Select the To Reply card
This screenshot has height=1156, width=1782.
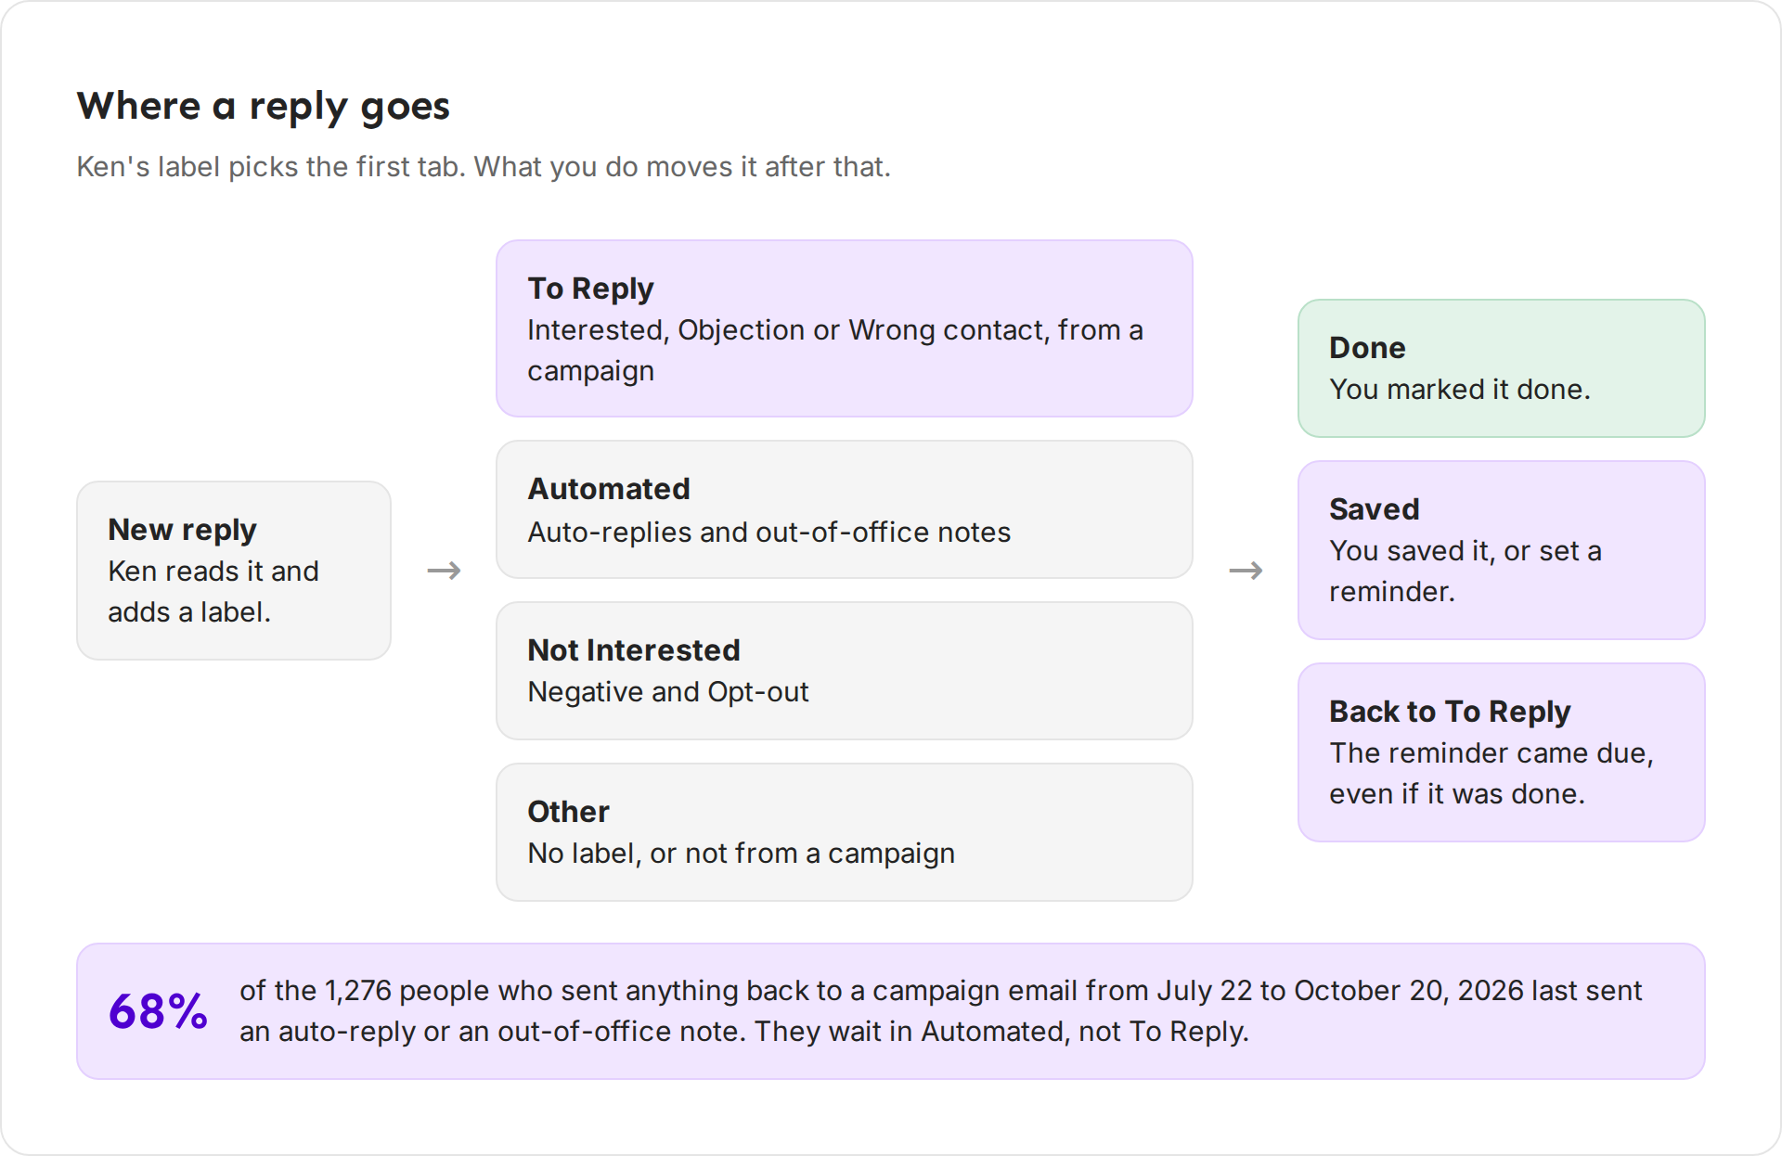pyautogui.click(x=844, y=328)
